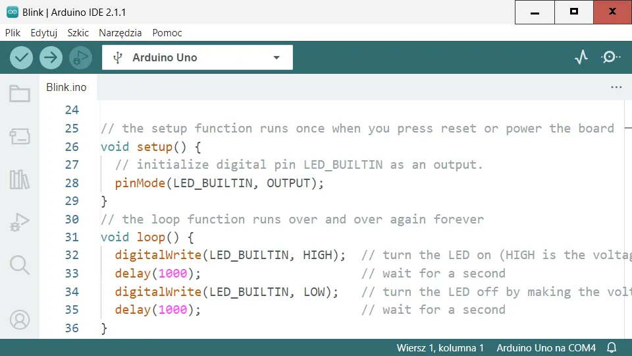
Task: Open the Serial Plotter
Action: pyautogui.click(x=581, y=57)
